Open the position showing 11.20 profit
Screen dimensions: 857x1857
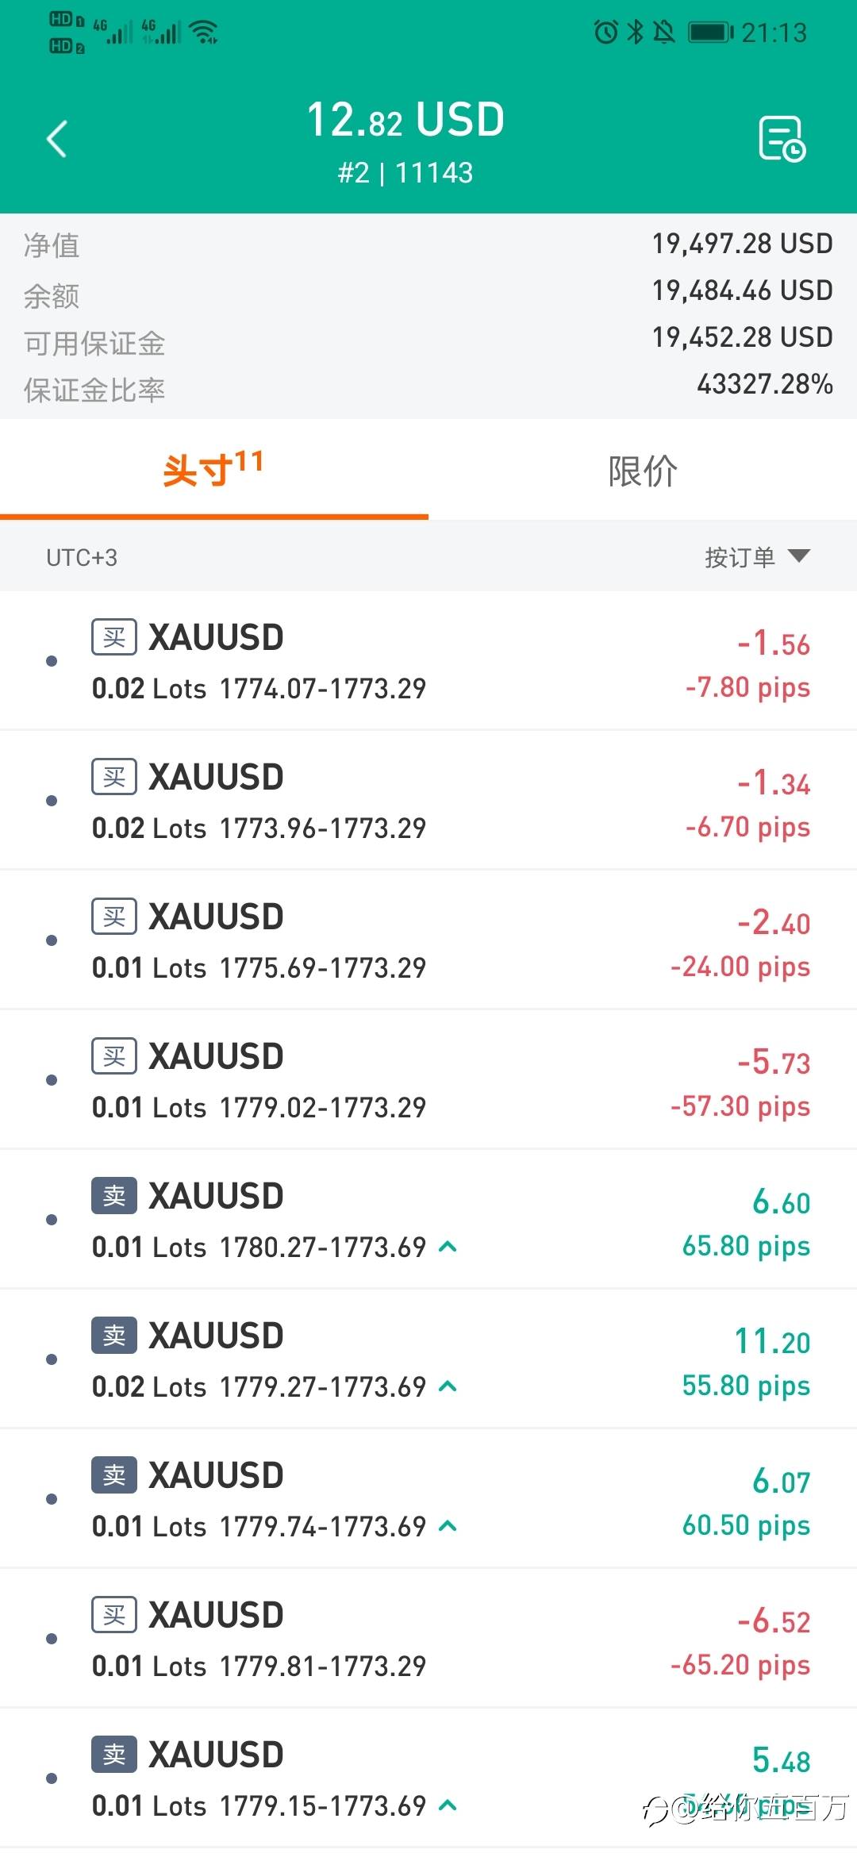pos(428,1359)
